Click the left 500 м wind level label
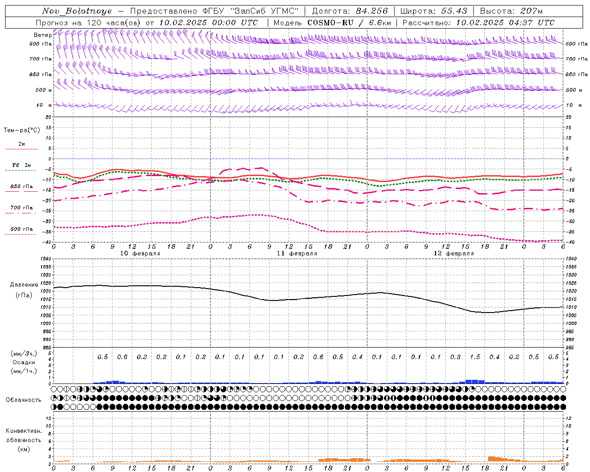This screenshot has height=472, width=590. [44, 90]
